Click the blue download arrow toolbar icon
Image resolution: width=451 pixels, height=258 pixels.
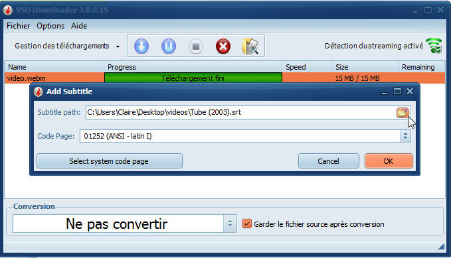tap(141, 46)
